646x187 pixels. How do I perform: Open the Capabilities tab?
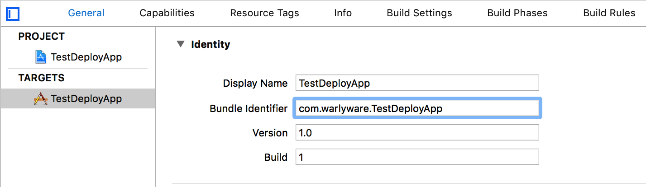[x=167, y=13]
